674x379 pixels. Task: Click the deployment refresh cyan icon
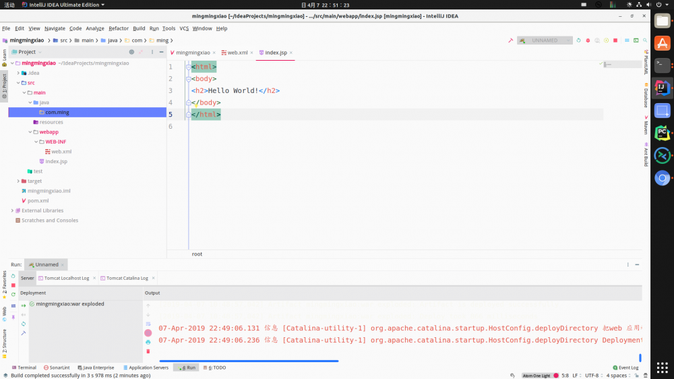click(x=24, y=324)
